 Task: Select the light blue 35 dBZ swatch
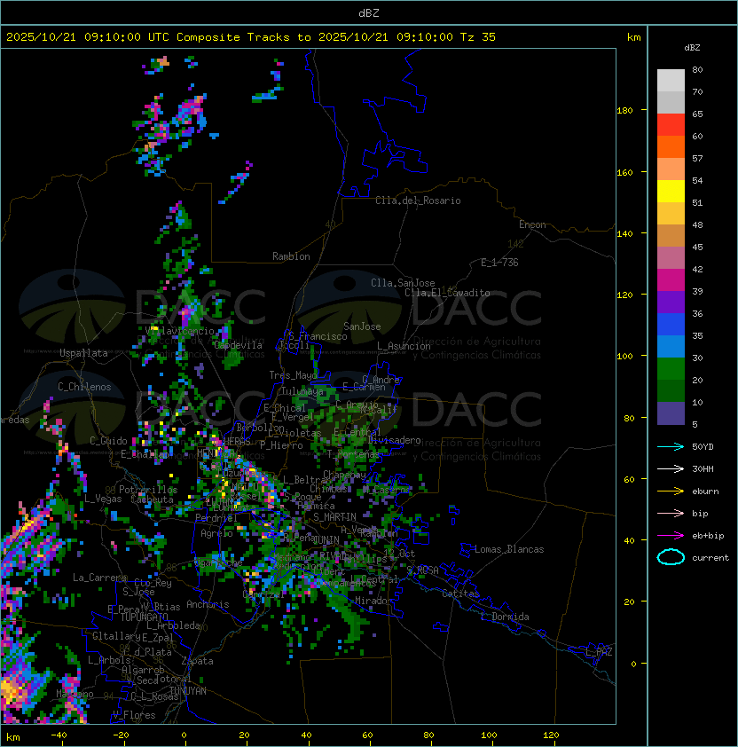[671, 347]
